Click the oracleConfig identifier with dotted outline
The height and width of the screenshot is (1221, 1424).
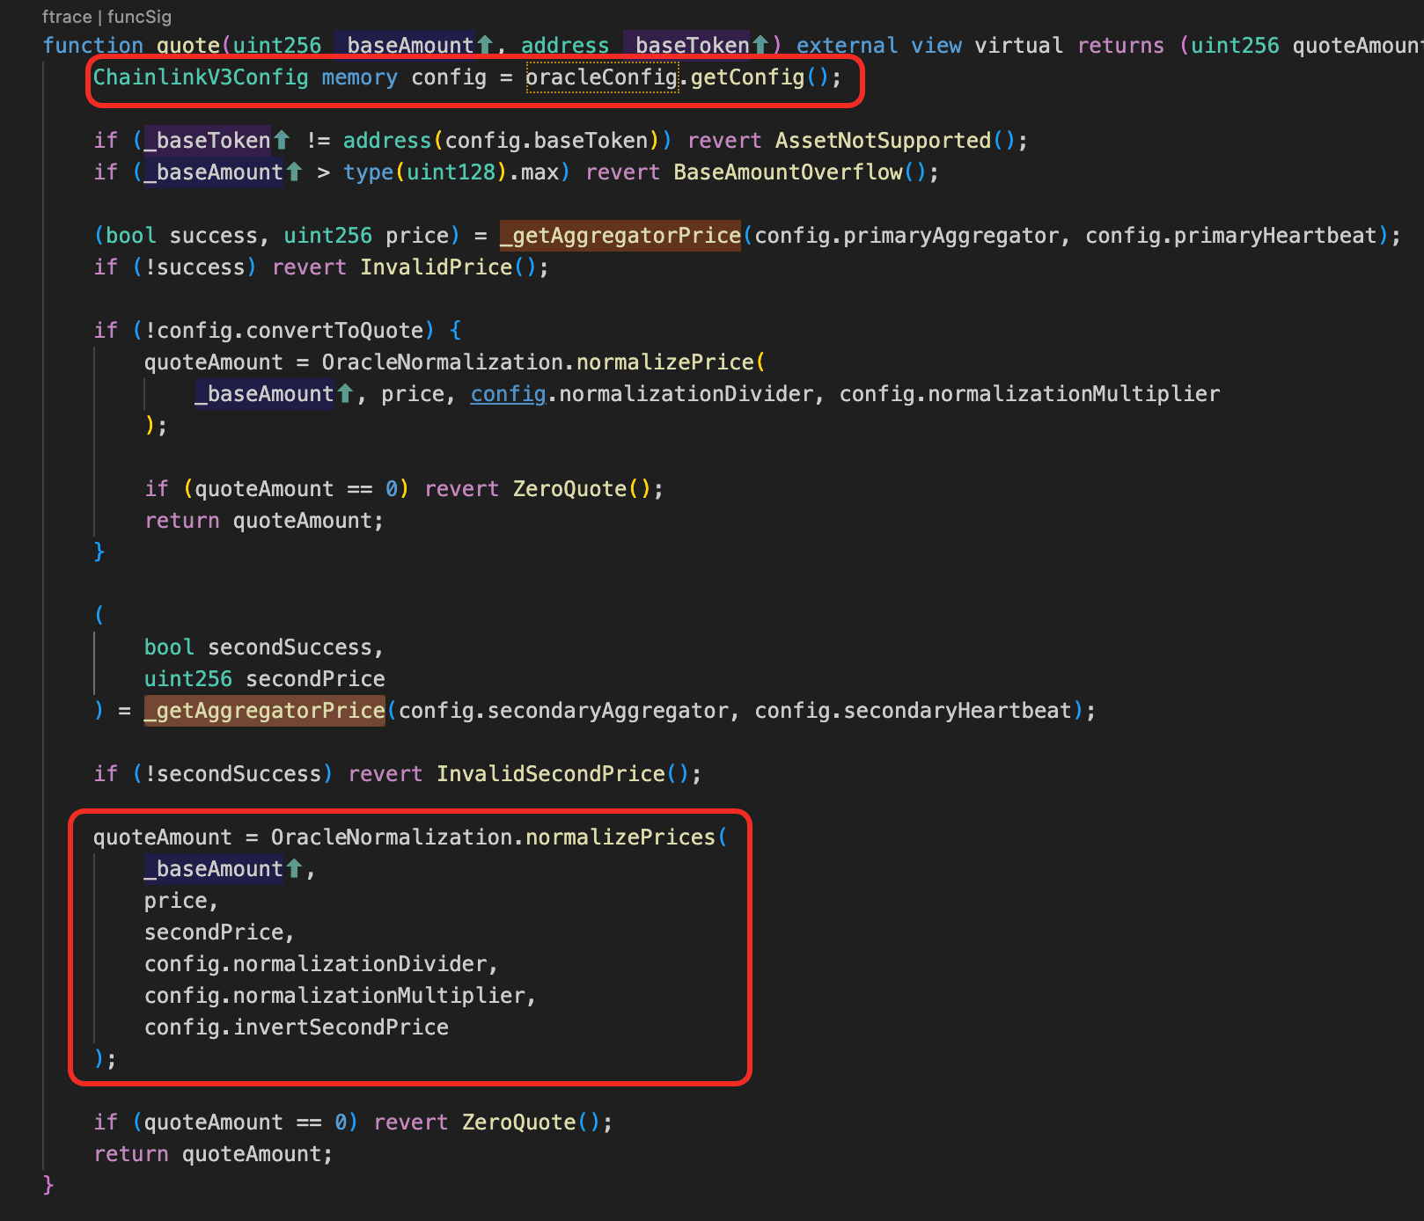click(601, 77)
